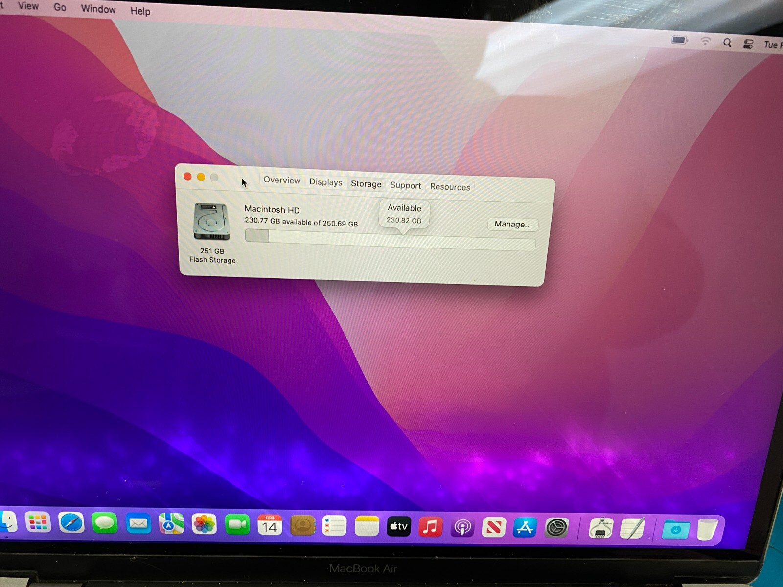Launch Podcasts from the Dock
This screenshot has width=783, height=587.
point(462,527)
